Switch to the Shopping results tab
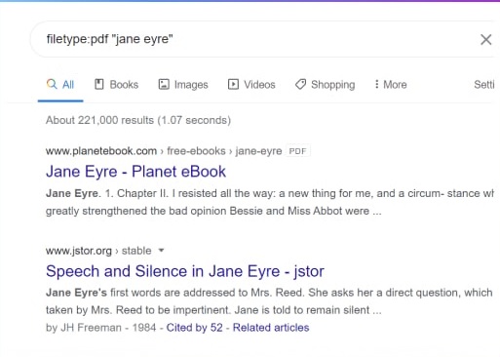The image size is (500, 357). [x=325, y=85]
